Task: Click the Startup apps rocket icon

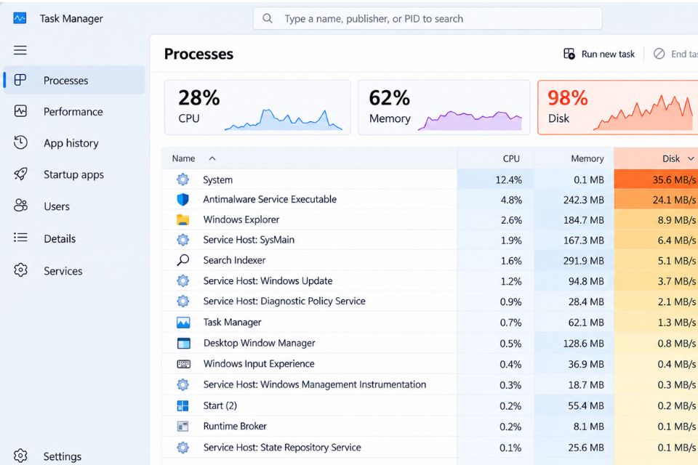Action: tap(20, 174)
